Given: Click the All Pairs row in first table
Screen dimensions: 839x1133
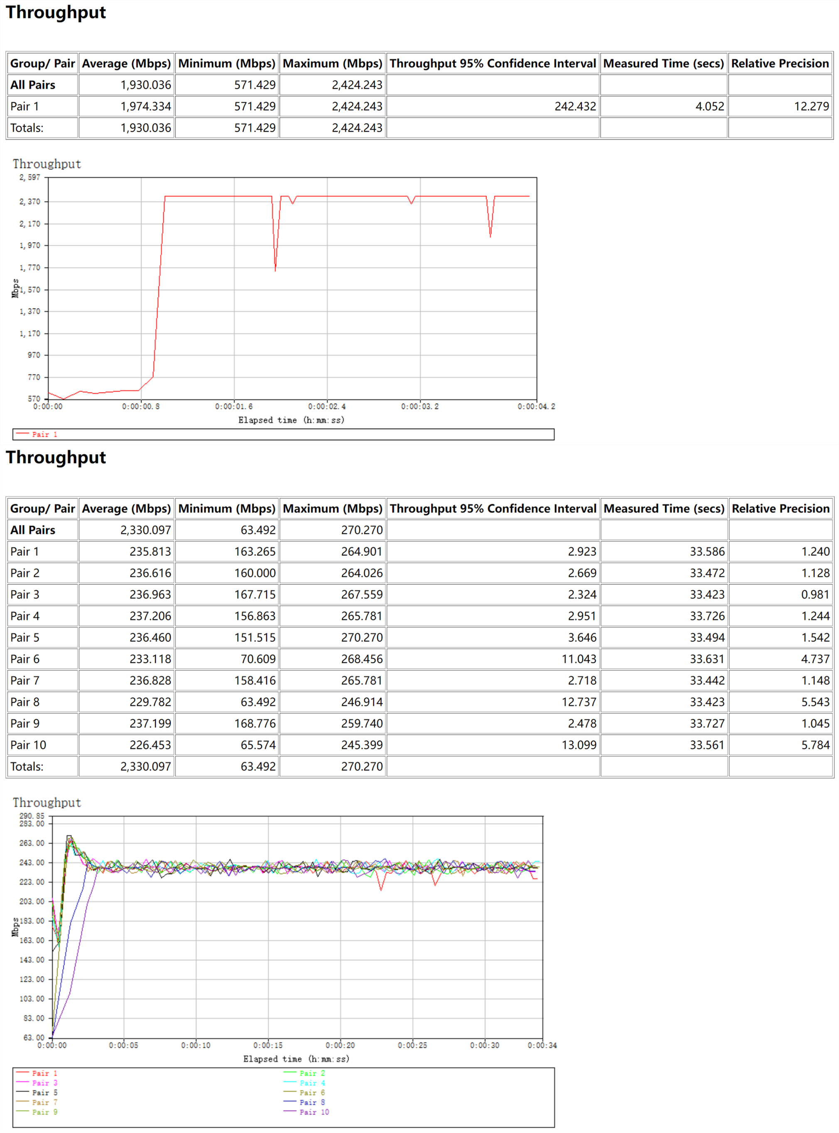Looking at the screenshot, I should (32, 85).
